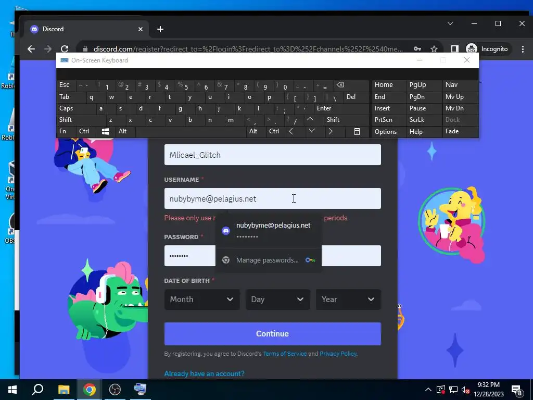This screenshot has width=533, height=400.
Task: Select saved login nubybyme@pelagius.net suggestion
Action: 269,230
